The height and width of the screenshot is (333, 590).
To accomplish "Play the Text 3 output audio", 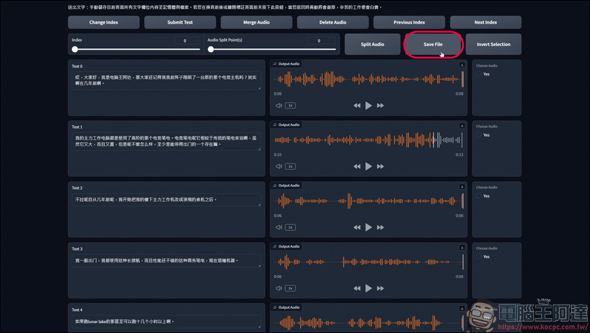I will point(368,288).
